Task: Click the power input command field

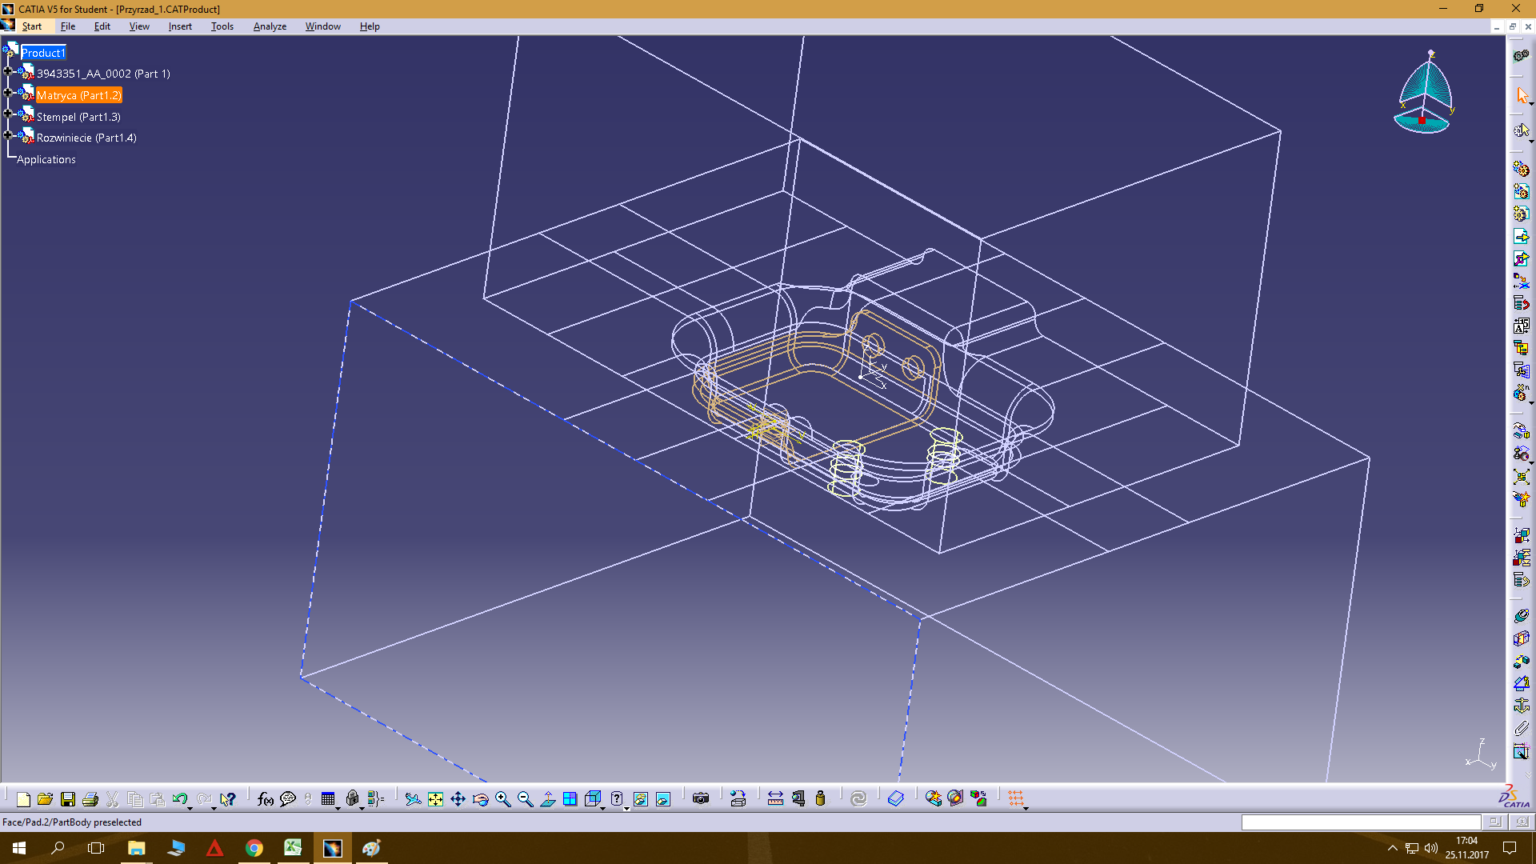Action: [x=1360, y=822]
